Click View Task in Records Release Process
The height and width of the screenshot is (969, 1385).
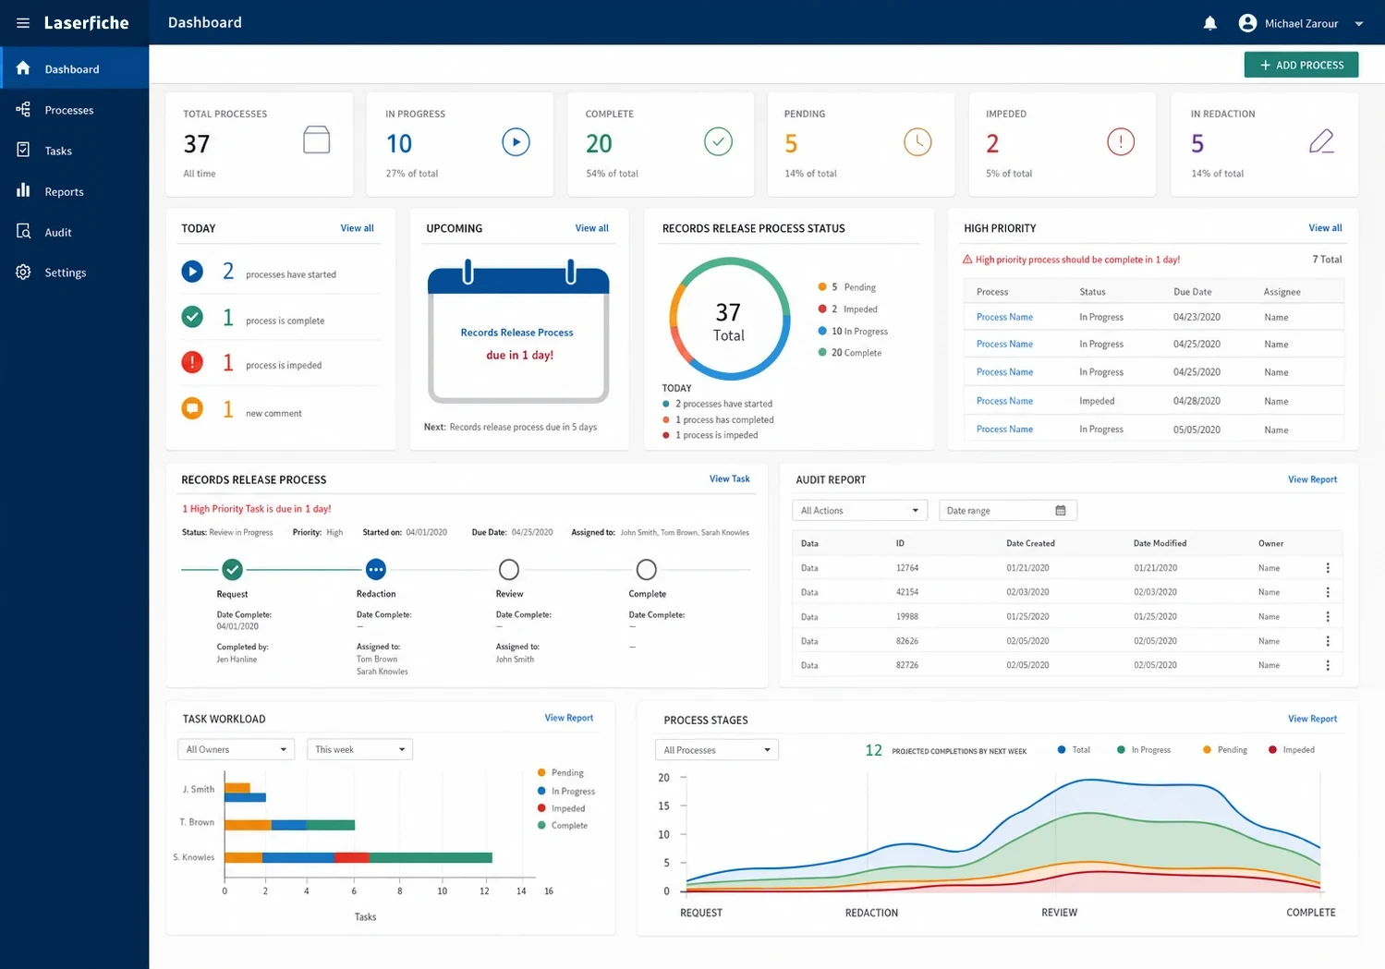pos(729,478)
